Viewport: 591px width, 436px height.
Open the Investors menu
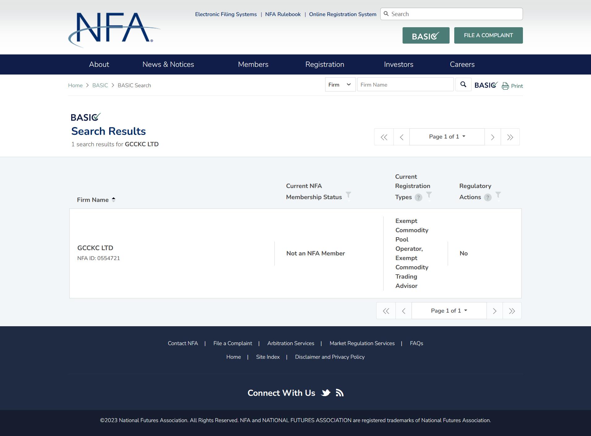click(x=399, y=64)
